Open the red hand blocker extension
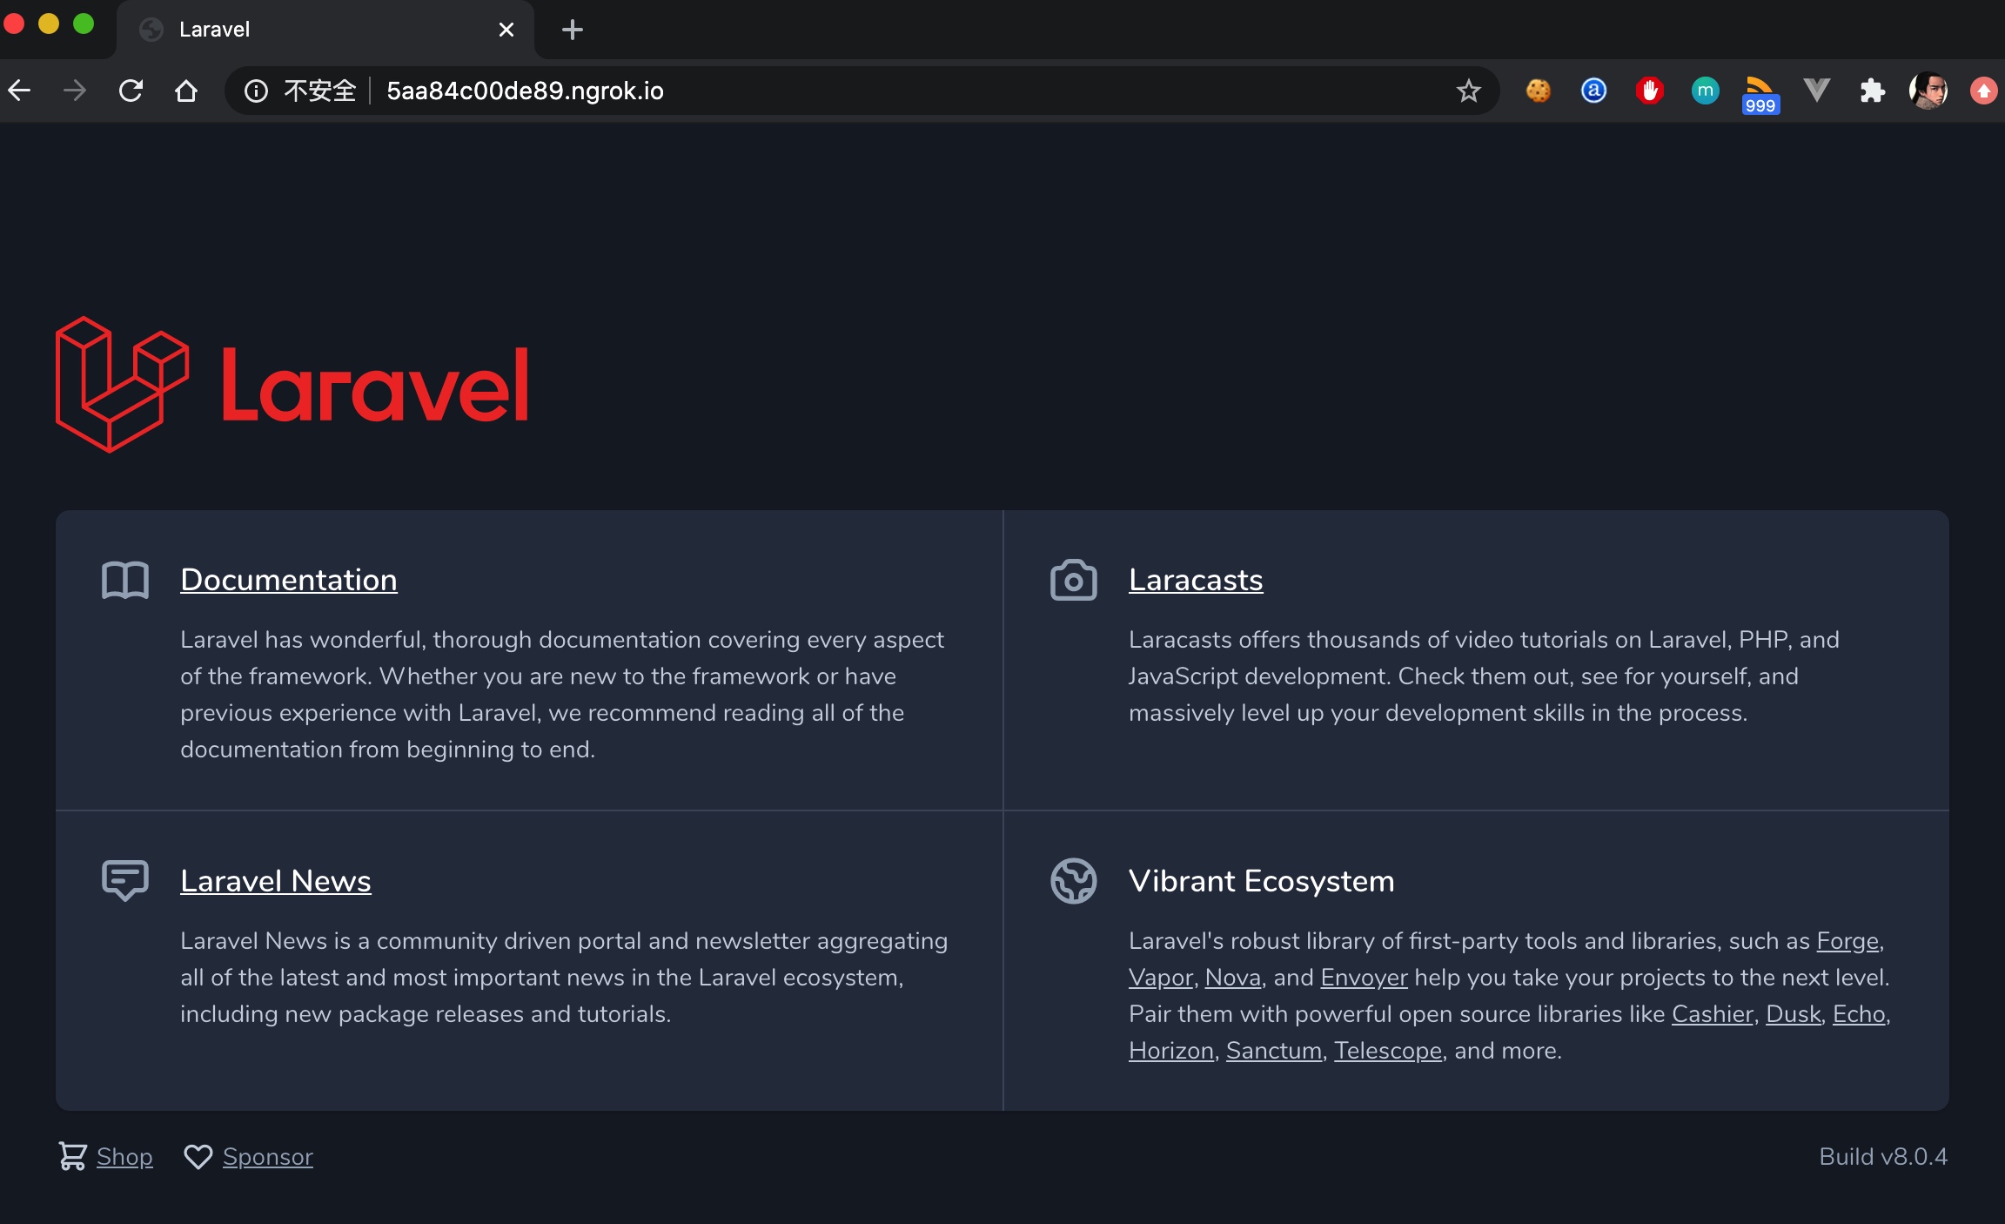 pos(1649,91)
